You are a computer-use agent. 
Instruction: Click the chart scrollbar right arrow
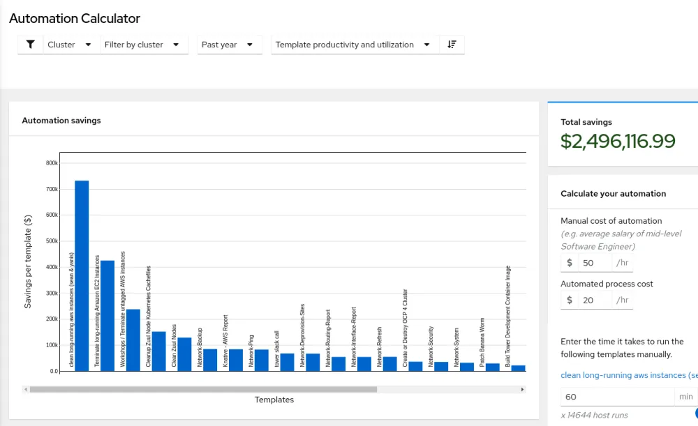point(523,390)
